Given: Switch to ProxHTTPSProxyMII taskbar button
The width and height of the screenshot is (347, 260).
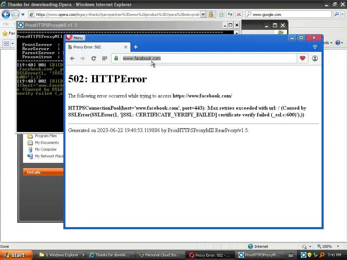Looking at the screenshot, I should pos(259,255).
